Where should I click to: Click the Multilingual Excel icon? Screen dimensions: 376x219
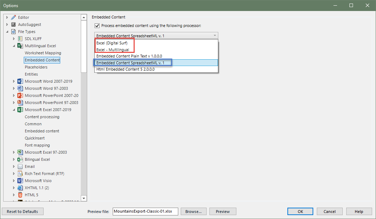20,46
